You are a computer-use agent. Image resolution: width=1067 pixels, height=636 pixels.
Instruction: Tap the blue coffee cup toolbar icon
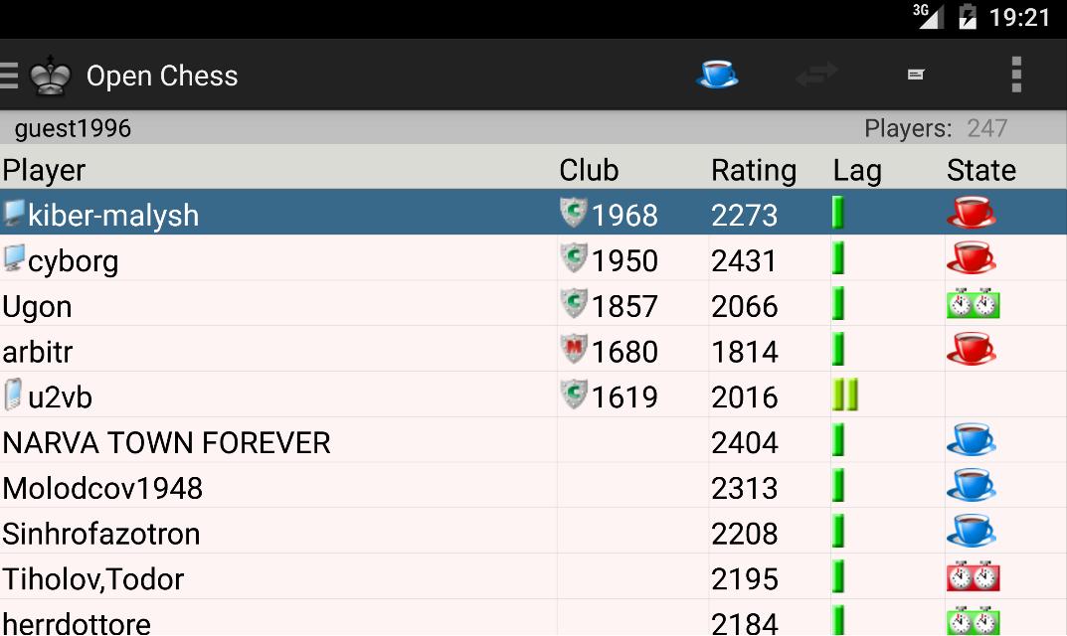(717, 75)
